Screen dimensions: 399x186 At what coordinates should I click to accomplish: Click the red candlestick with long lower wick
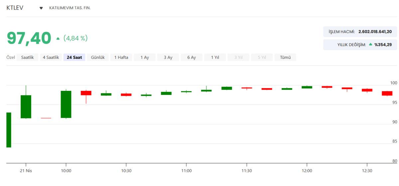click(86, 93)
